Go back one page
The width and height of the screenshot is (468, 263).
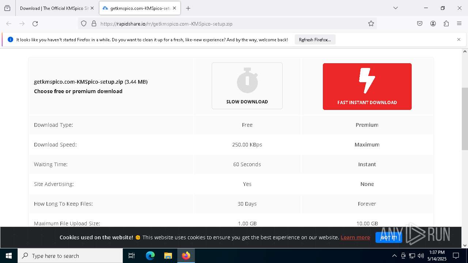click(9, 24)
